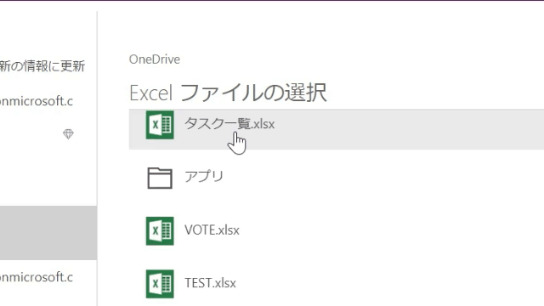Select the lower onmicrosoft.c connection entry
Viewport: 544px width, 306px height.
(x=37, y=277)
